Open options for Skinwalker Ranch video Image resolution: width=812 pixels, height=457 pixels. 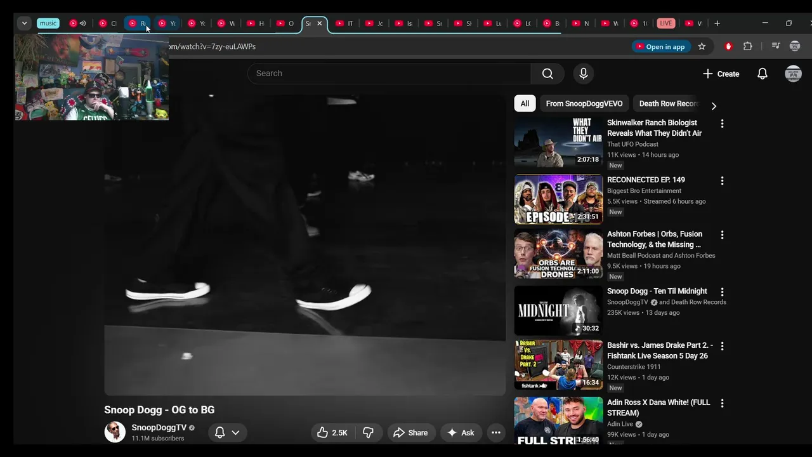coord(722,124)
